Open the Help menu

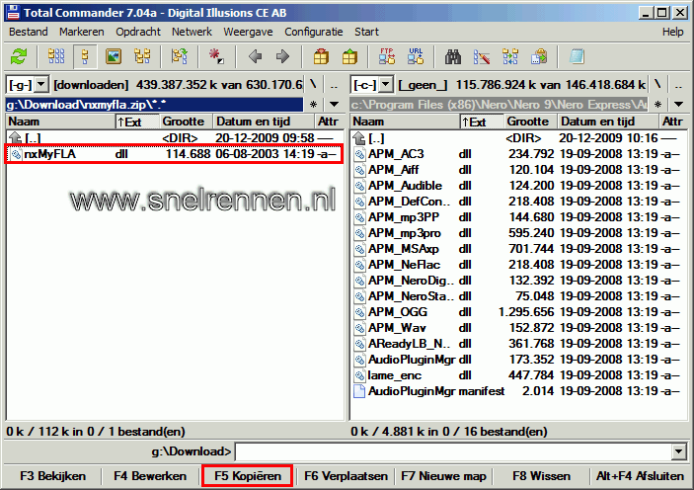[672, 32]
